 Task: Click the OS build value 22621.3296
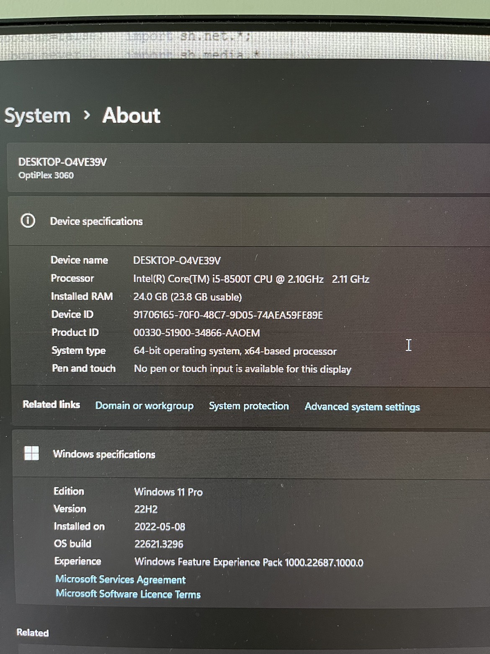[159, 544]
